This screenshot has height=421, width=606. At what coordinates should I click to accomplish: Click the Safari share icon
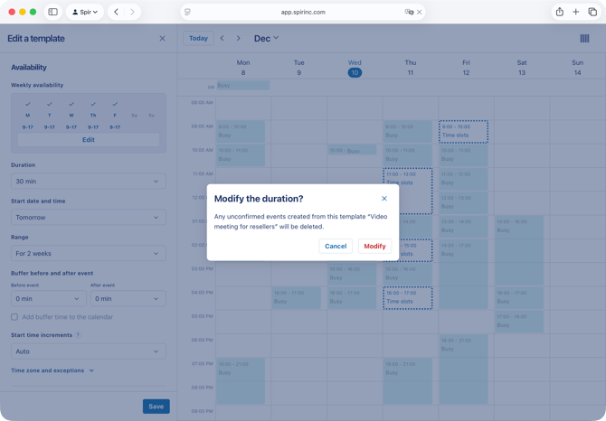click(x=559, y=12)
